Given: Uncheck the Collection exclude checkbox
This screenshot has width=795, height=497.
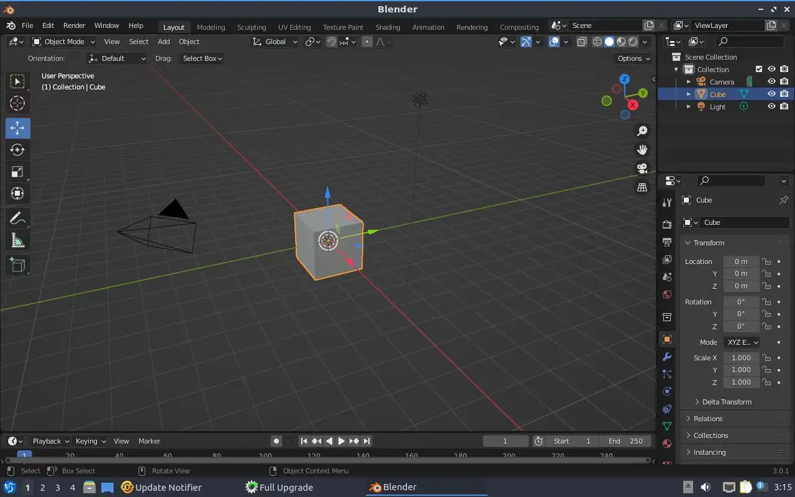Looking at the screenshot, I should (x=759, y=69).
